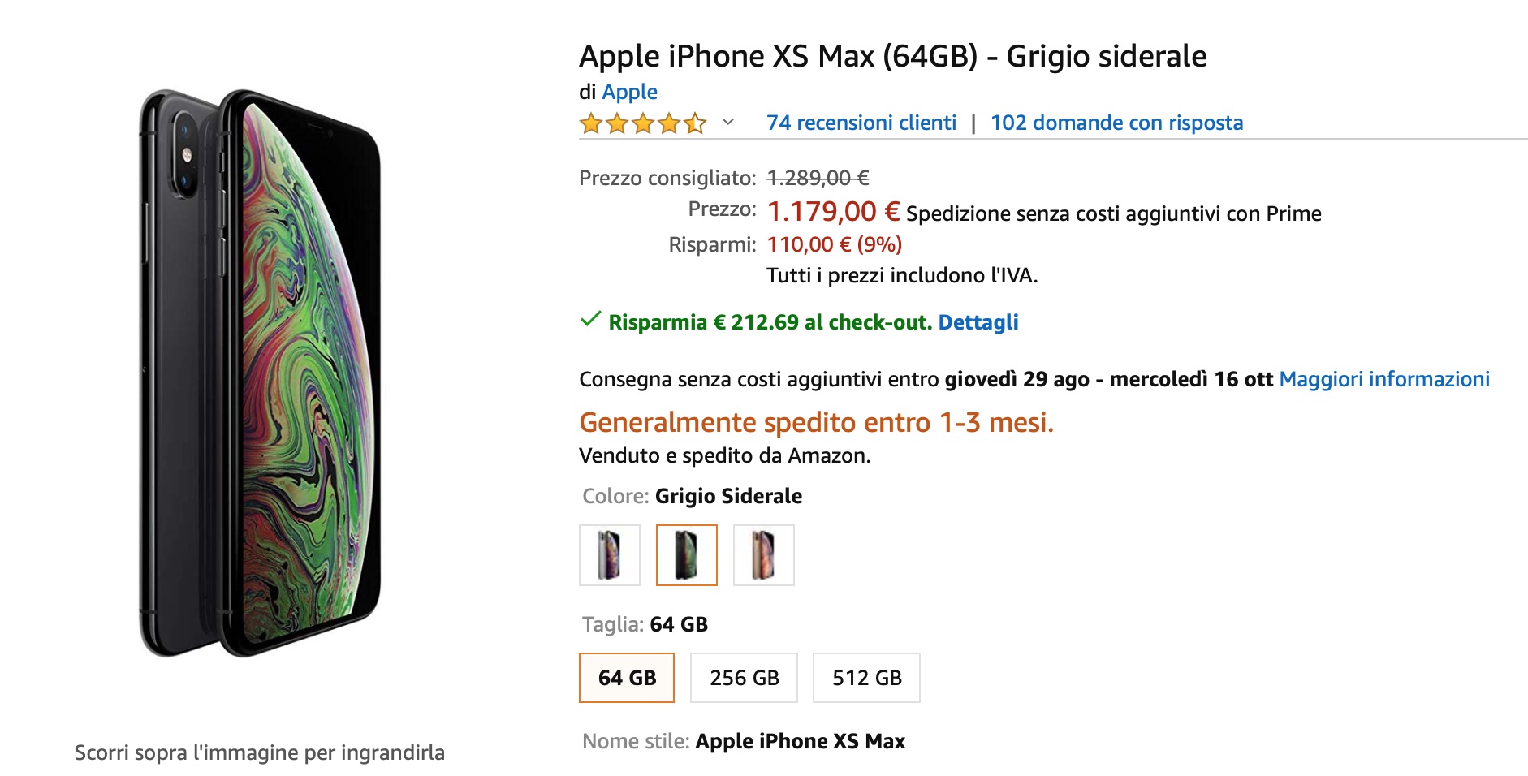Expand the ratings breakdown dropdown arrow
Screen dimensions: 1528x776
[725, 124]
